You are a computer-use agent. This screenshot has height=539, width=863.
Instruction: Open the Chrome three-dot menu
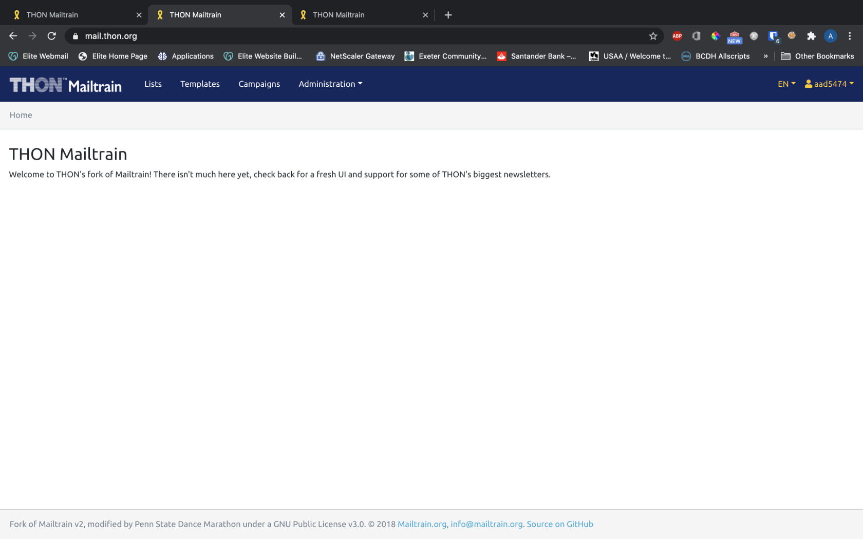pyautogui.click(x=850, y=36)
